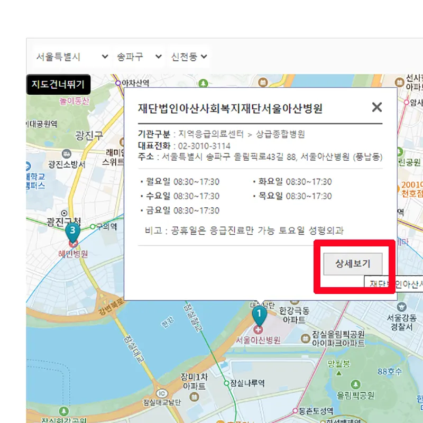This screenshot has height=423, width=423.
Task: Click the 기관구분 지역응급의료센터 classification line
Action: click(221, 134)
